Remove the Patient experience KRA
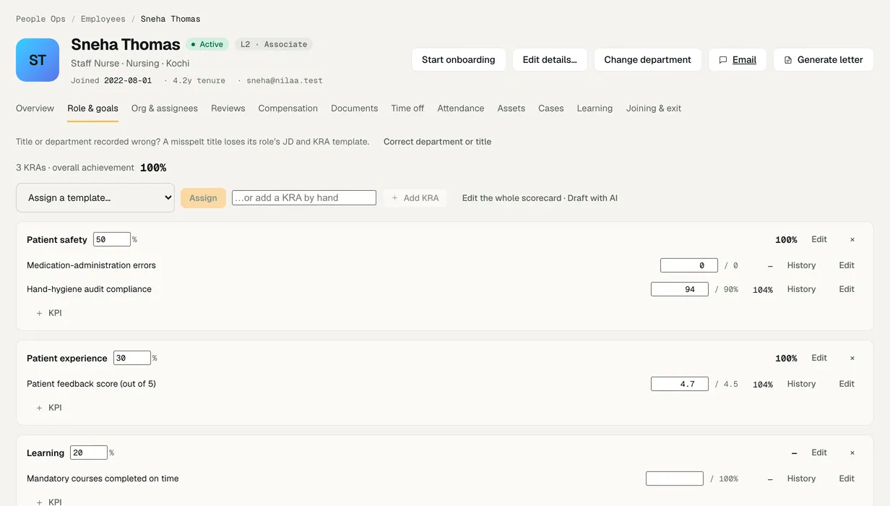The height and width of the screenshot is (506, 890). point(852,358)
